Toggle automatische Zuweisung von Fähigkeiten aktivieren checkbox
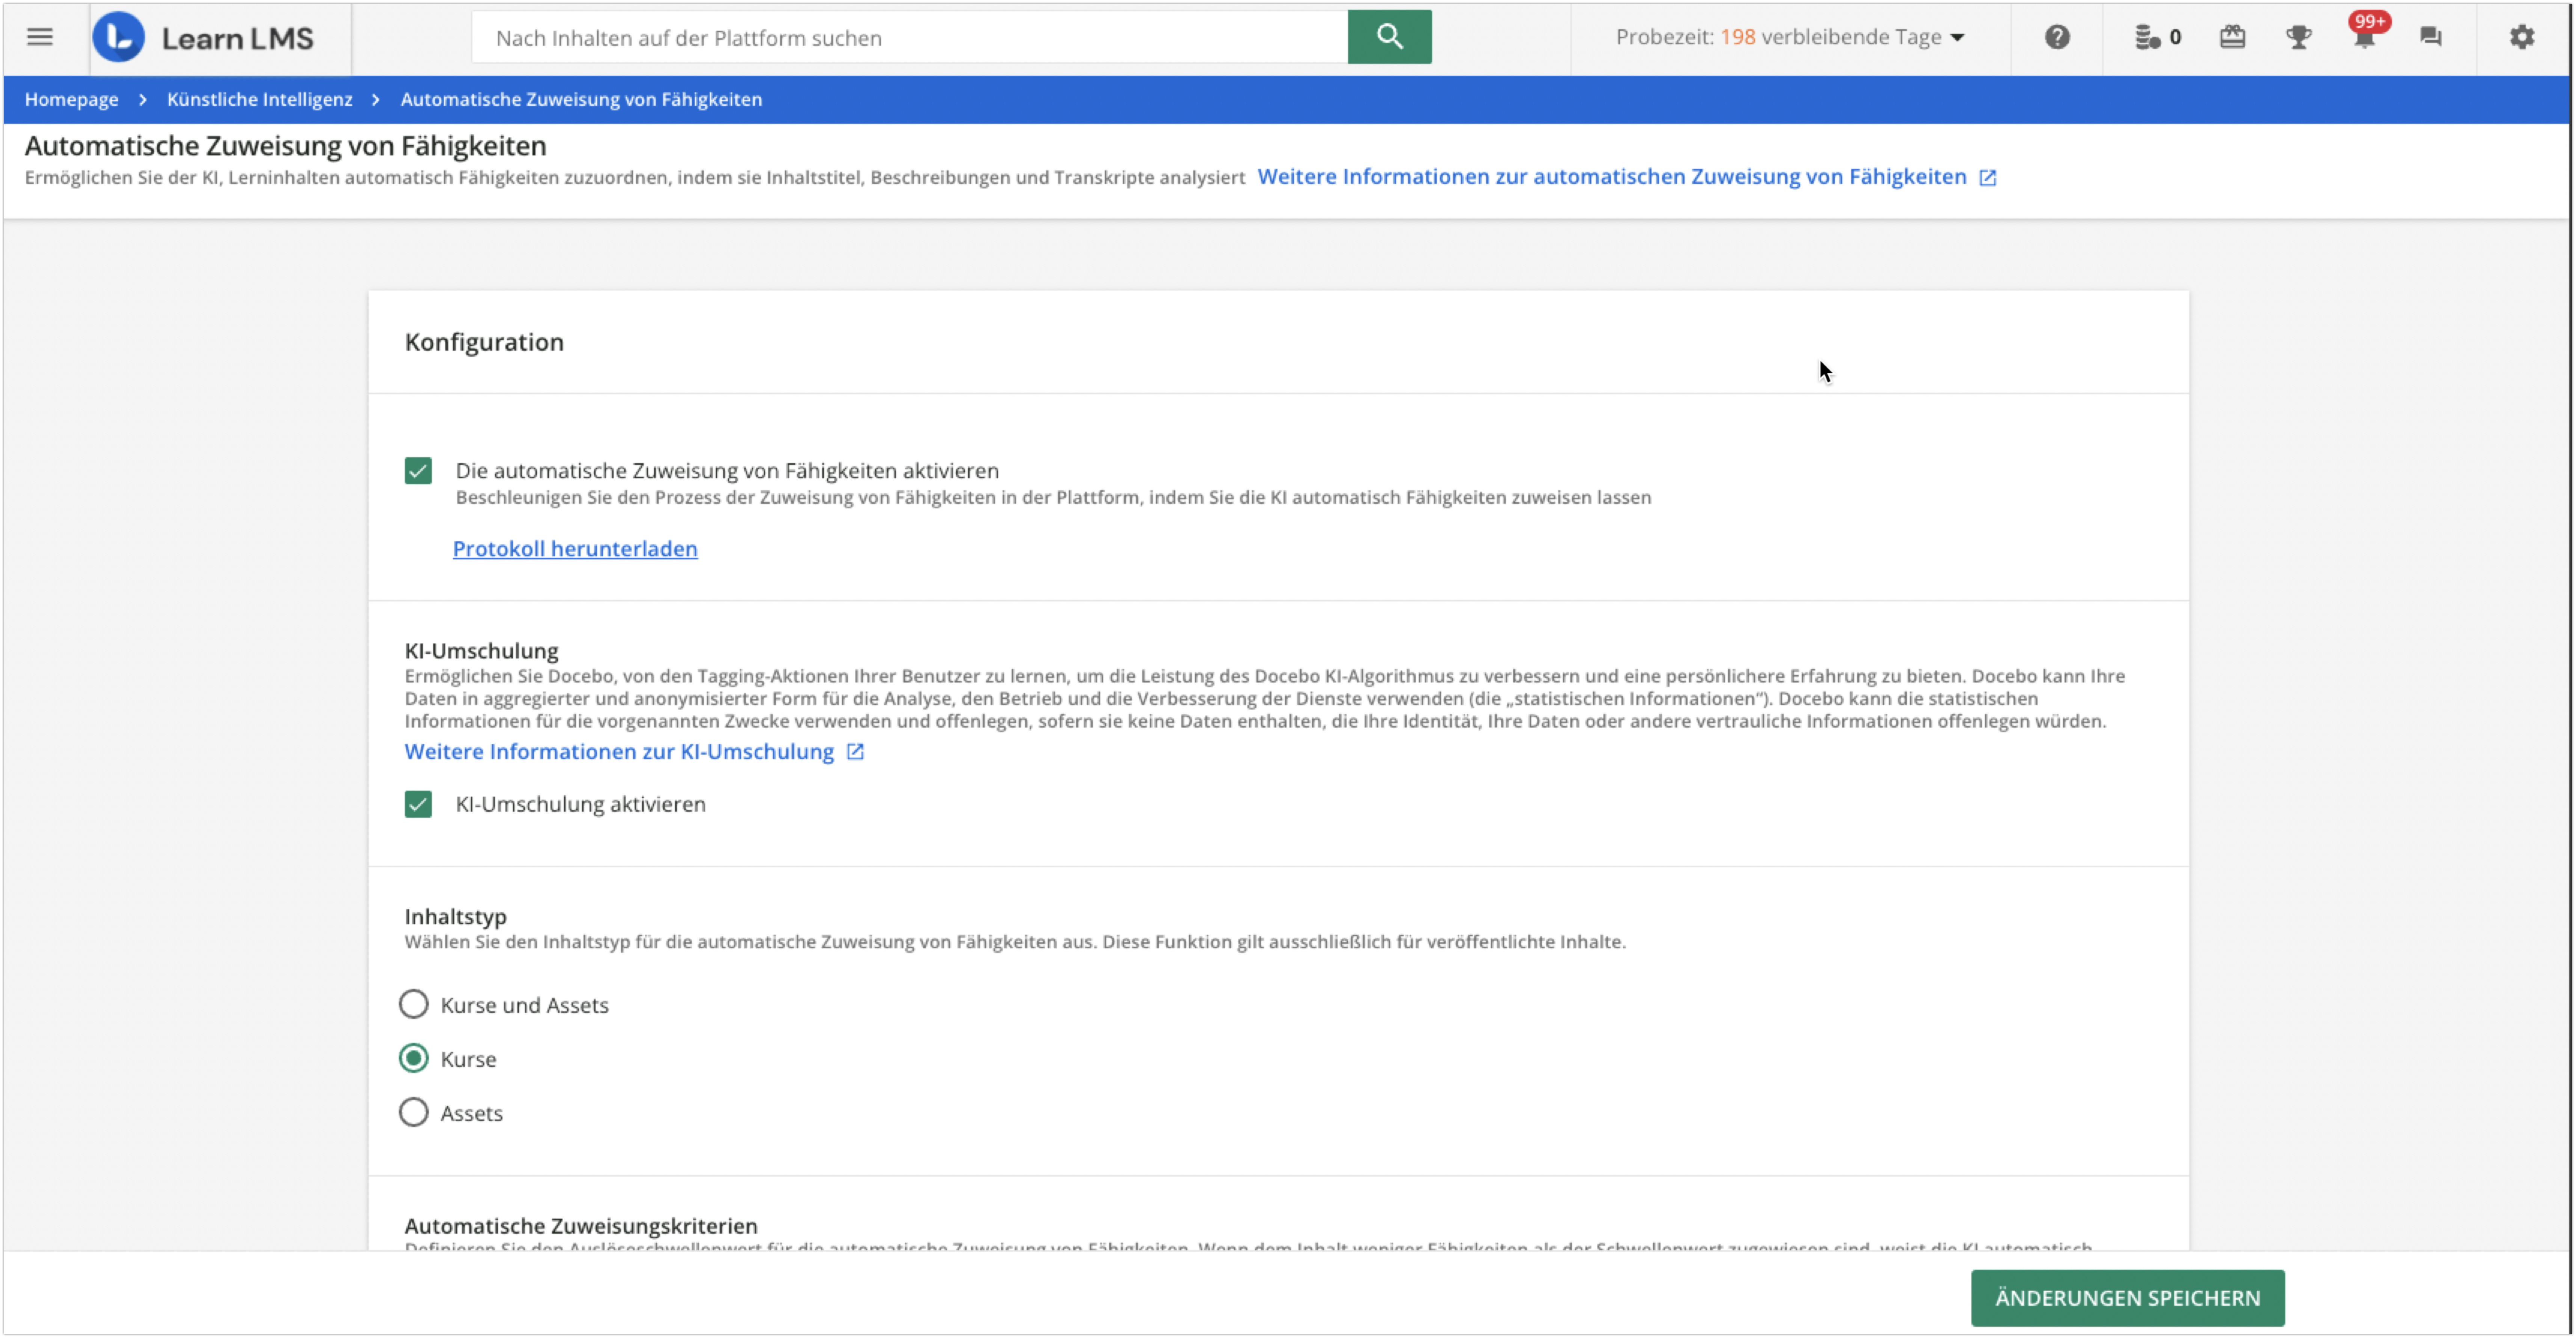 (418, 471)
